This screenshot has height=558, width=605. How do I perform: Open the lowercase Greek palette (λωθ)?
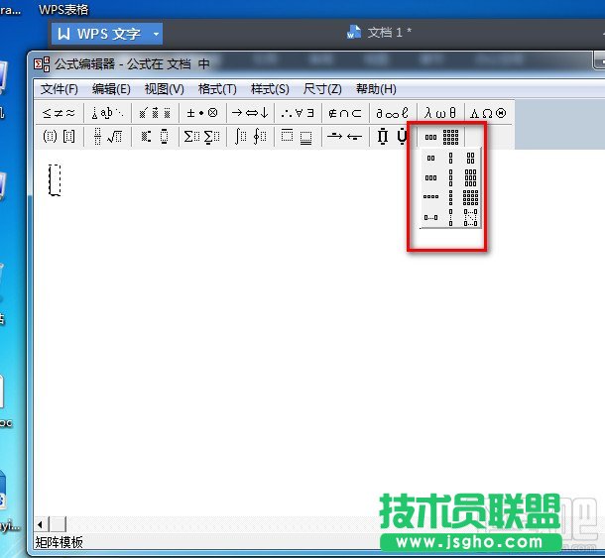[440, 113]
